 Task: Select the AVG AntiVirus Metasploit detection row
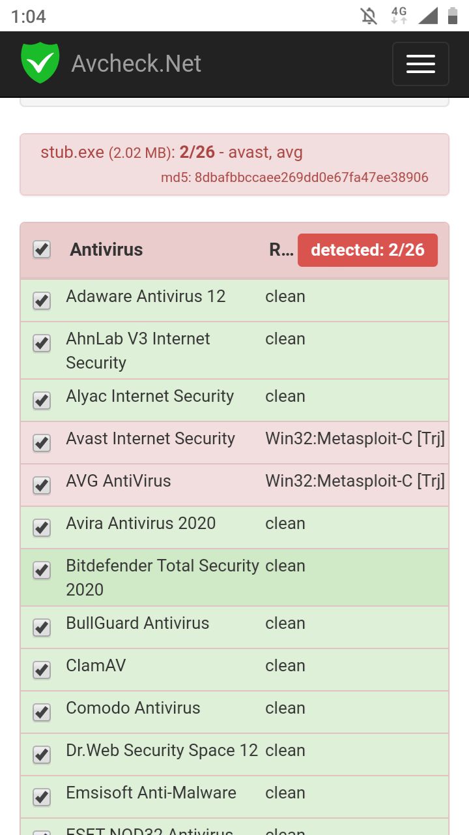[x=234, y=485]
